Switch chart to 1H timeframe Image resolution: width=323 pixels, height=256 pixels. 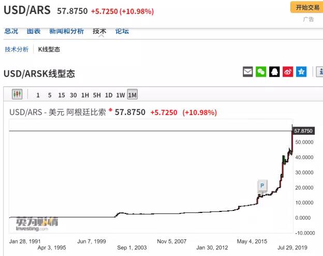point(85,95)
